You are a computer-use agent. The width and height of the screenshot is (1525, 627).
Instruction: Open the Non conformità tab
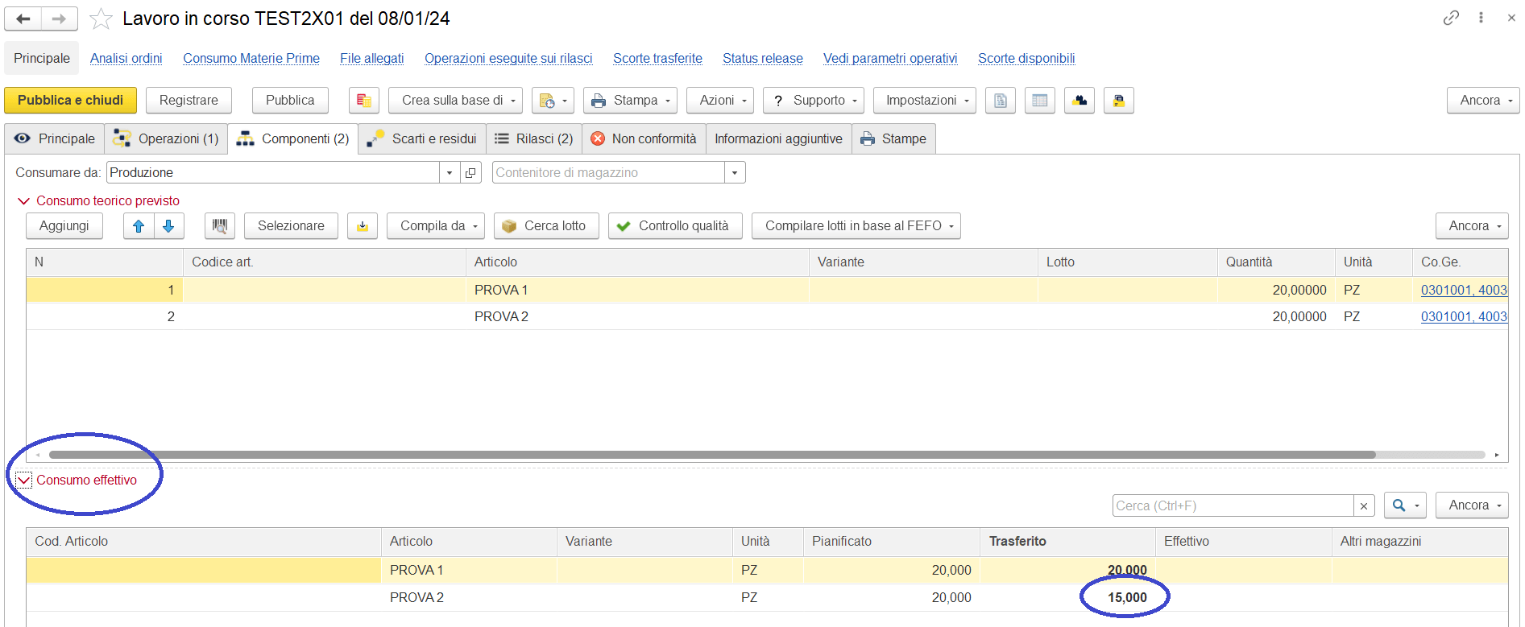pos(644,138)
